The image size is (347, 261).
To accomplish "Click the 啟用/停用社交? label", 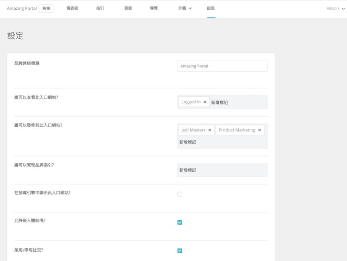I will (29, 250).
